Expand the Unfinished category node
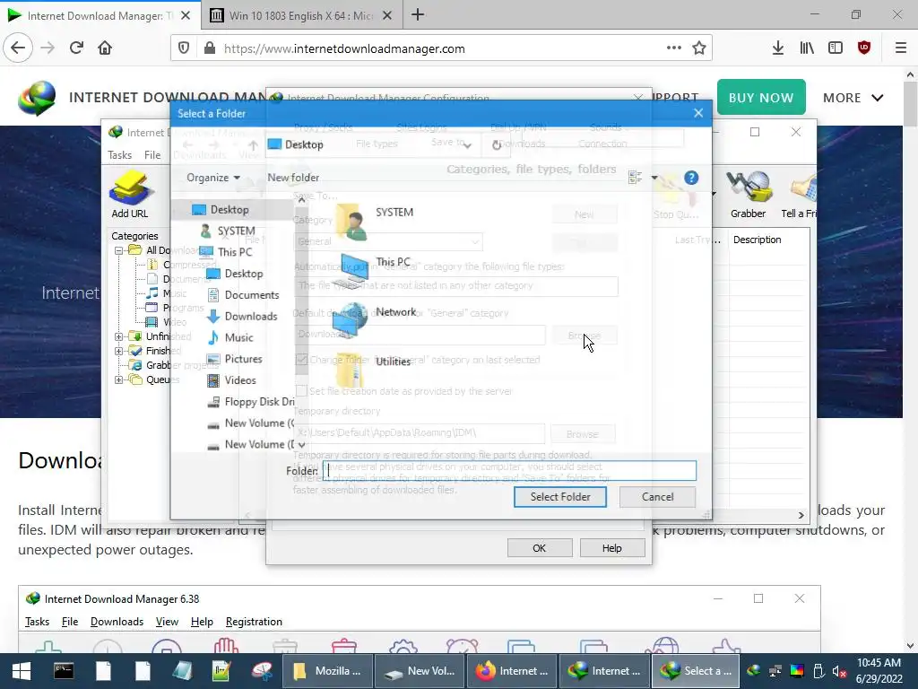This screenshot has height=689, width=918. pos(119,336)
